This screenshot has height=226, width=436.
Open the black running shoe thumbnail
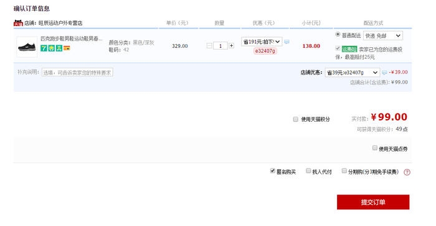coord(27,47)
